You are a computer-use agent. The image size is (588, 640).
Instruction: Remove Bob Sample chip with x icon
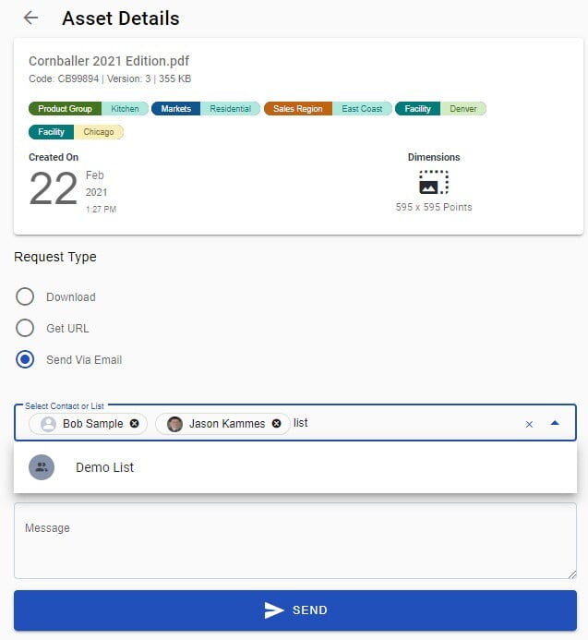pos(135,424)
